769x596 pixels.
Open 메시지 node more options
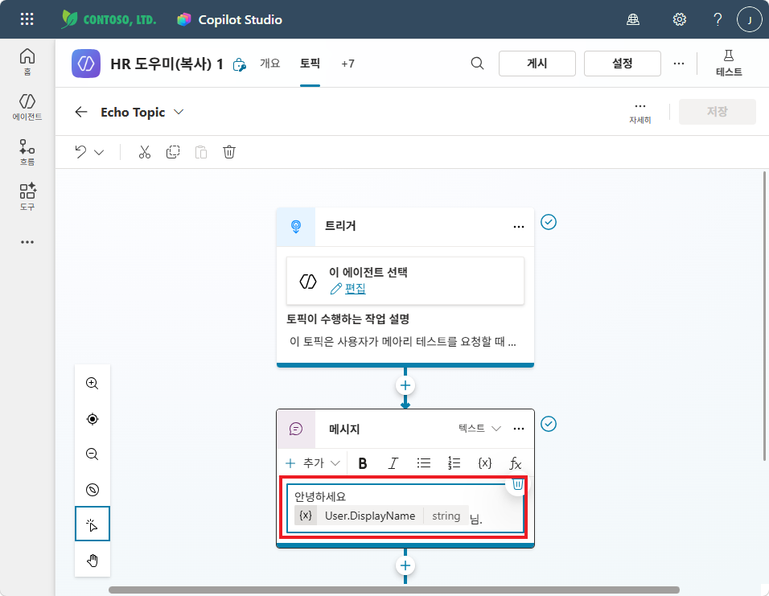[x=518, y=429]
